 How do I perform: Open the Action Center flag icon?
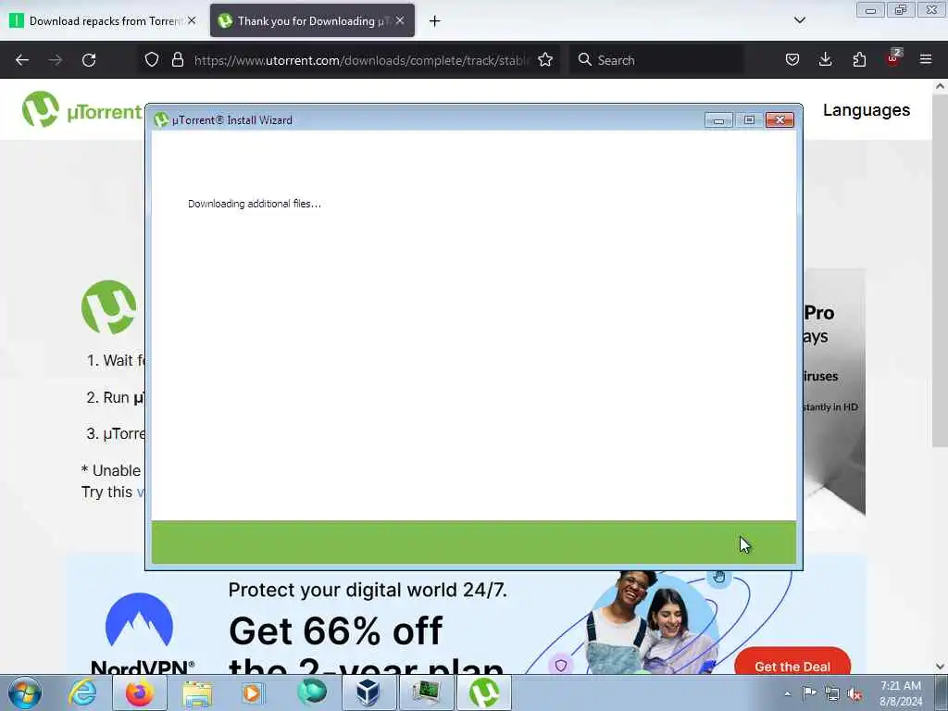809,692
